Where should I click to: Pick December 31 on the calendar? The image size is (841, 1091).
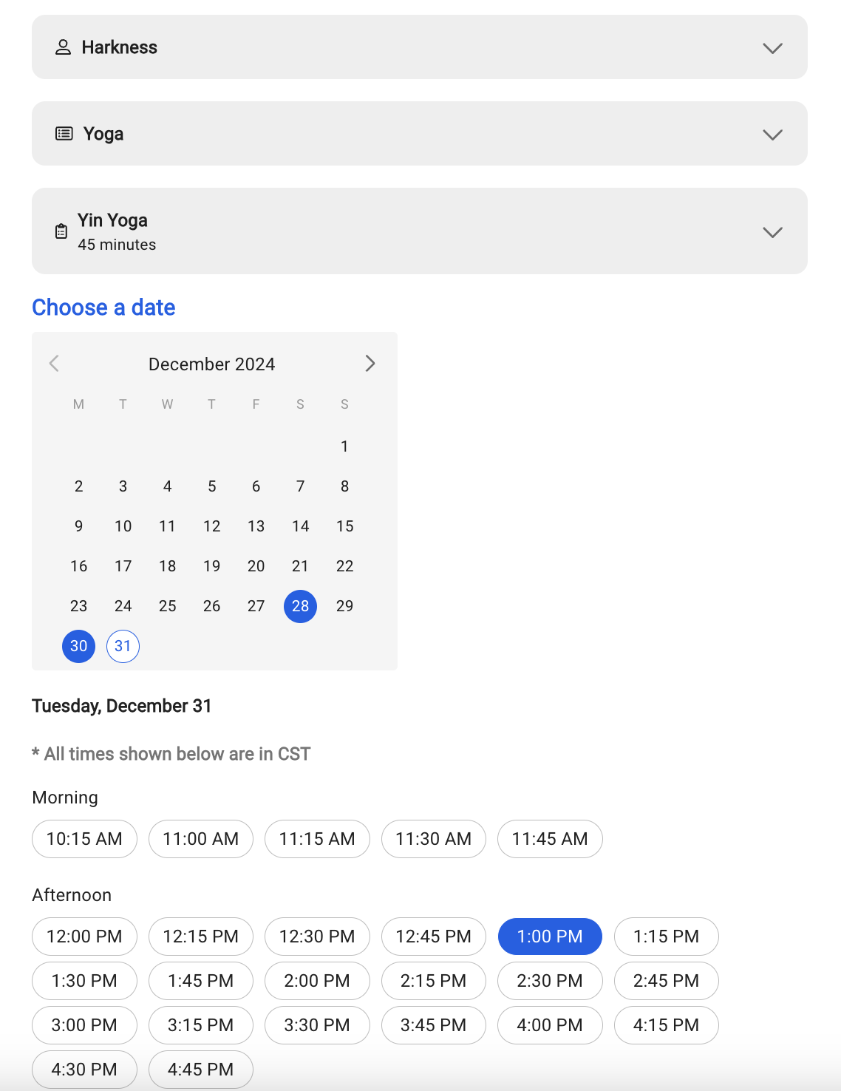tap(123, 646)
